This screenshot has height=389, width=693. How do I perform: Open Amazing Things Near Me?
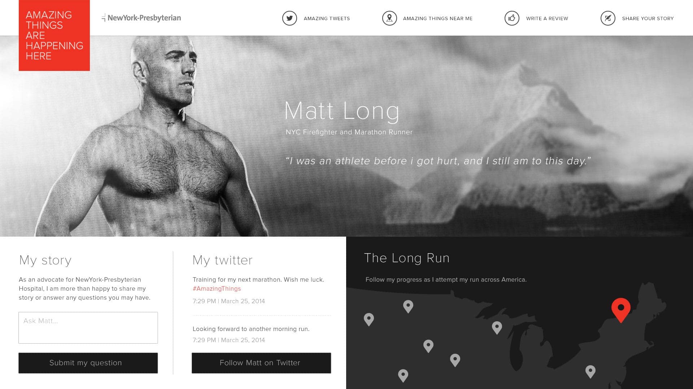437,18
